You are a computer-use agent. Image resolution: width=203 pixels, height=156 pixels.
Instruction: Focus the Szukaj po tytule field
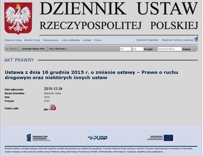169,49
